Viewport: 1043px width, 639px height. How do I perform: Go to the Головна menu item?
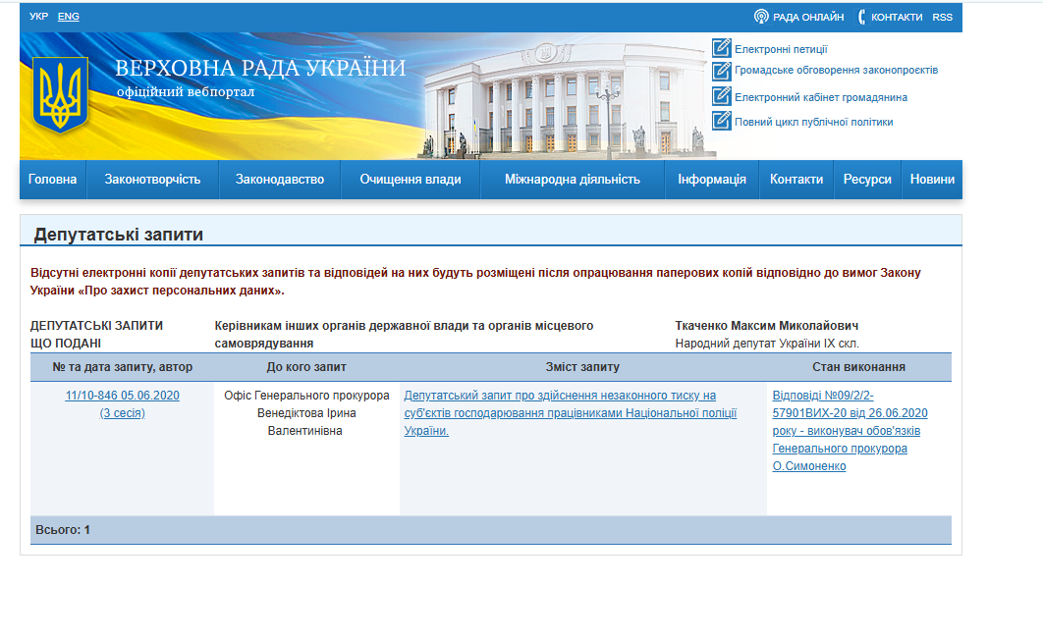coord(53,180)
